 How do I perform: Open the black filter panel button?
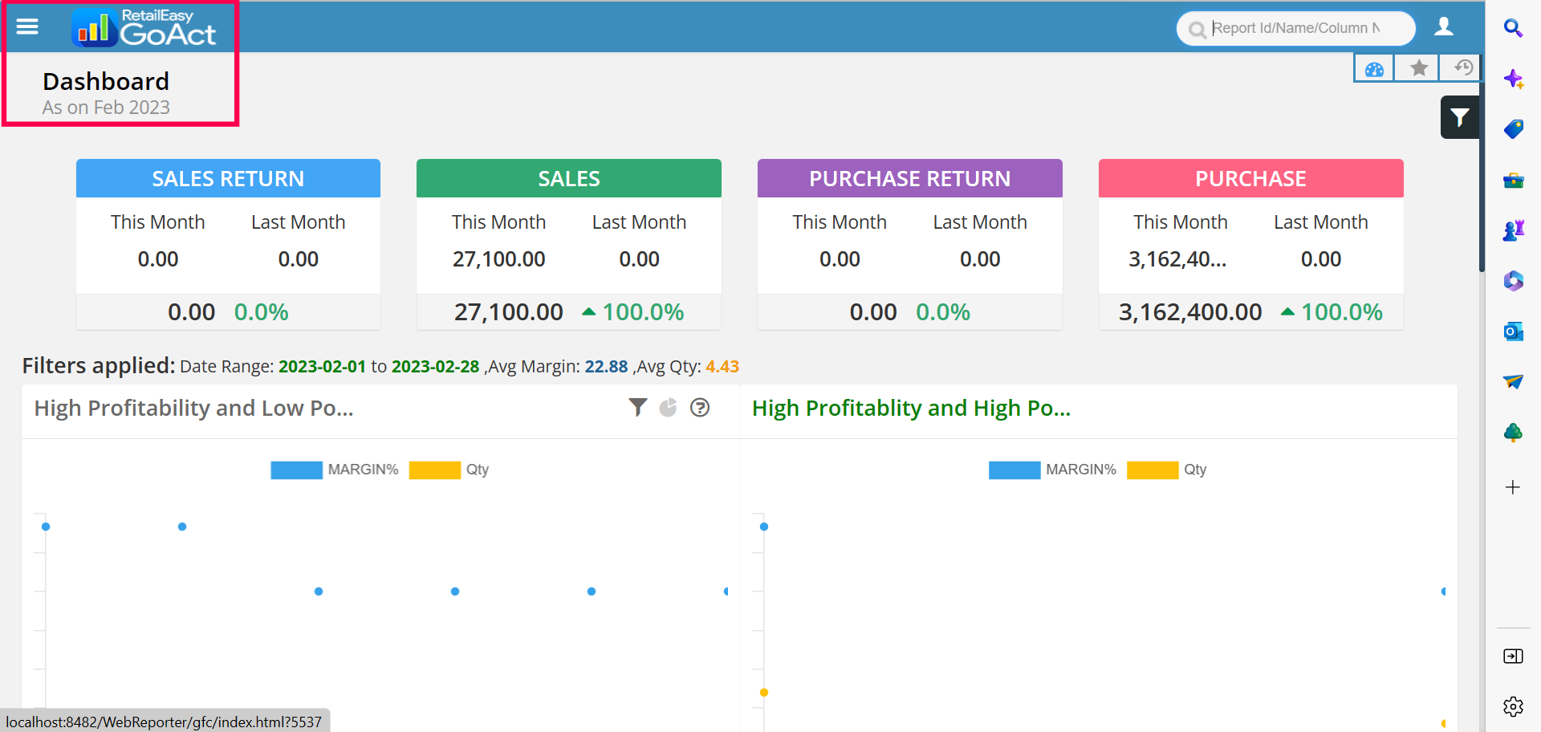(1459, 118)
